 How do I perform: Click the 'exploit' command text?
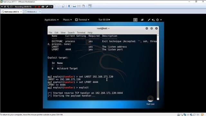(84, 88)
